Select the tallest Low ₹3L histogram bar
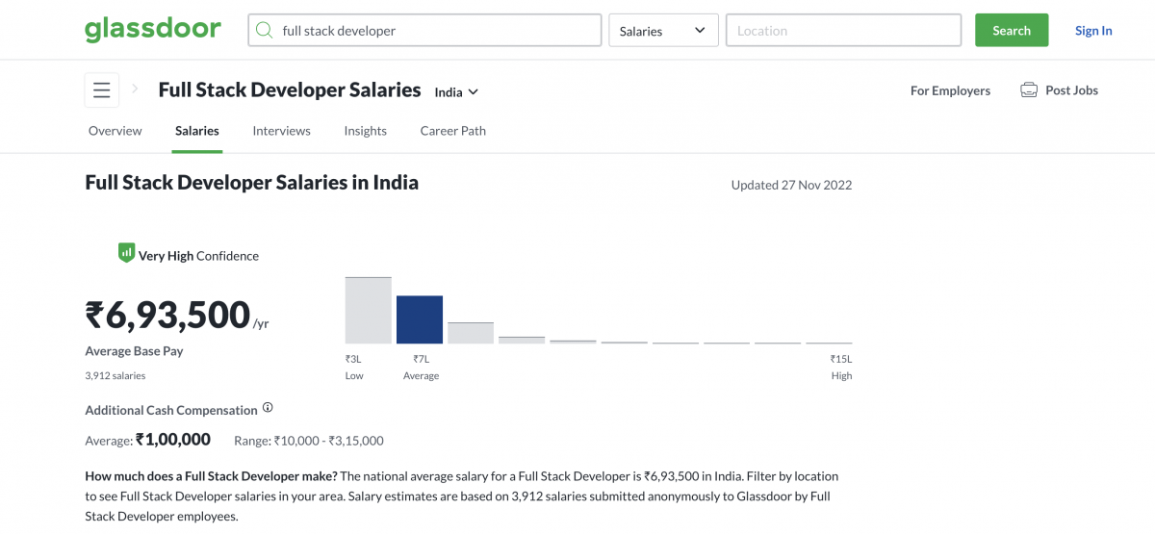The image size is (1155, 534). (369, 310)
